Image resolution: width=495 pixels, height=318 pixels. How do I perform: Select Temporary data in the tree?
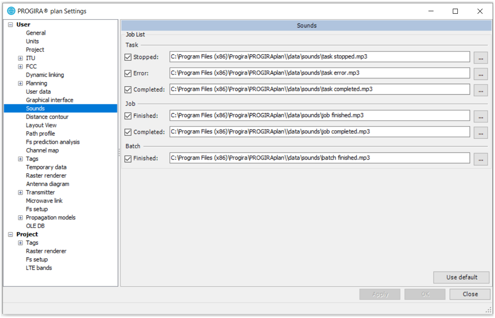pos(46,167)
